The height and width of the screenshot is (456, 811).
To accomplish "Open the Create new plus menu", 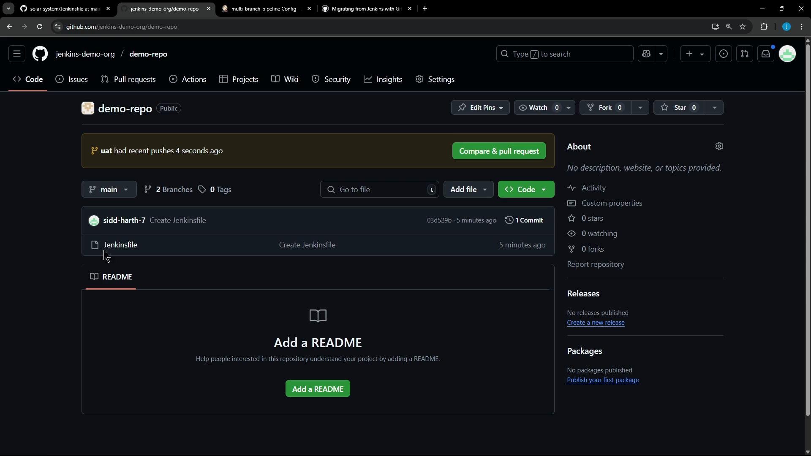I will click(x=695, y=54).
